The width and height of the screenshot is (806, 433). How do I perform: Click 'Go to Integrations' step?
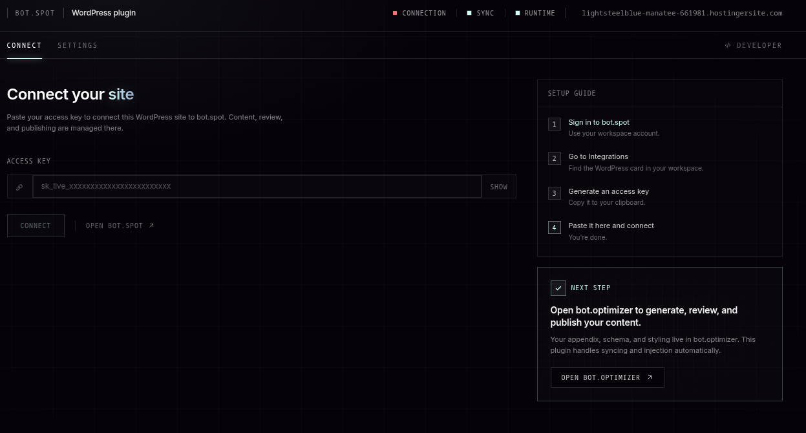[599, 156]
